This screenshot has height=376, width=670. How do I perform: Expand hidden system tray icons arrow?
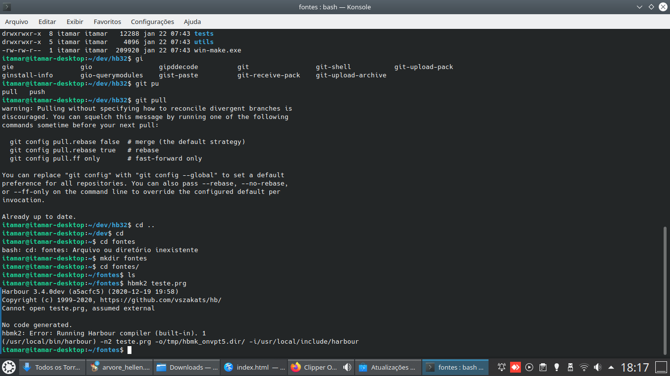coord(611,367)
